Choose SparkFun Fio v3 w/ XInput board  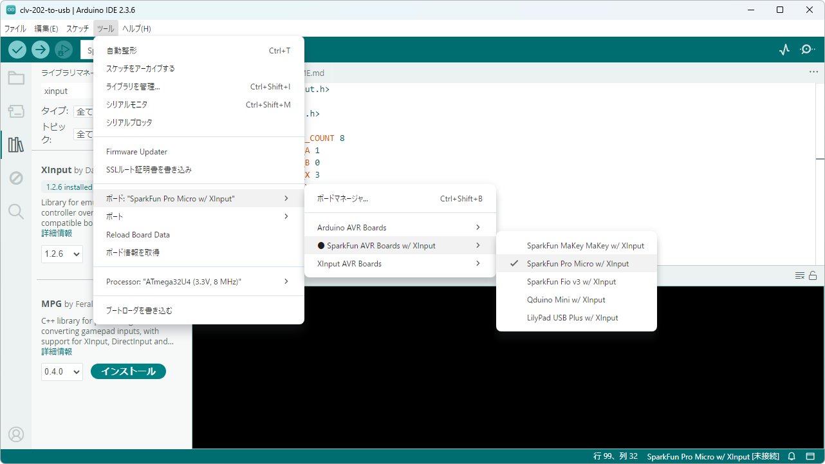point(571,282)
